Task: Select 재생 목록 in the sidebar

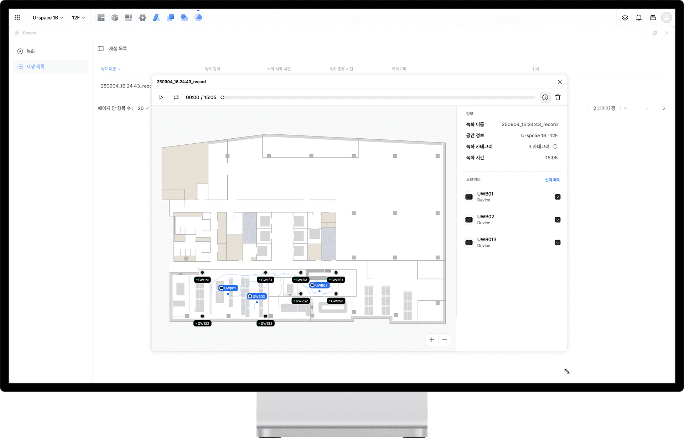Action: (x=35, y=66)
